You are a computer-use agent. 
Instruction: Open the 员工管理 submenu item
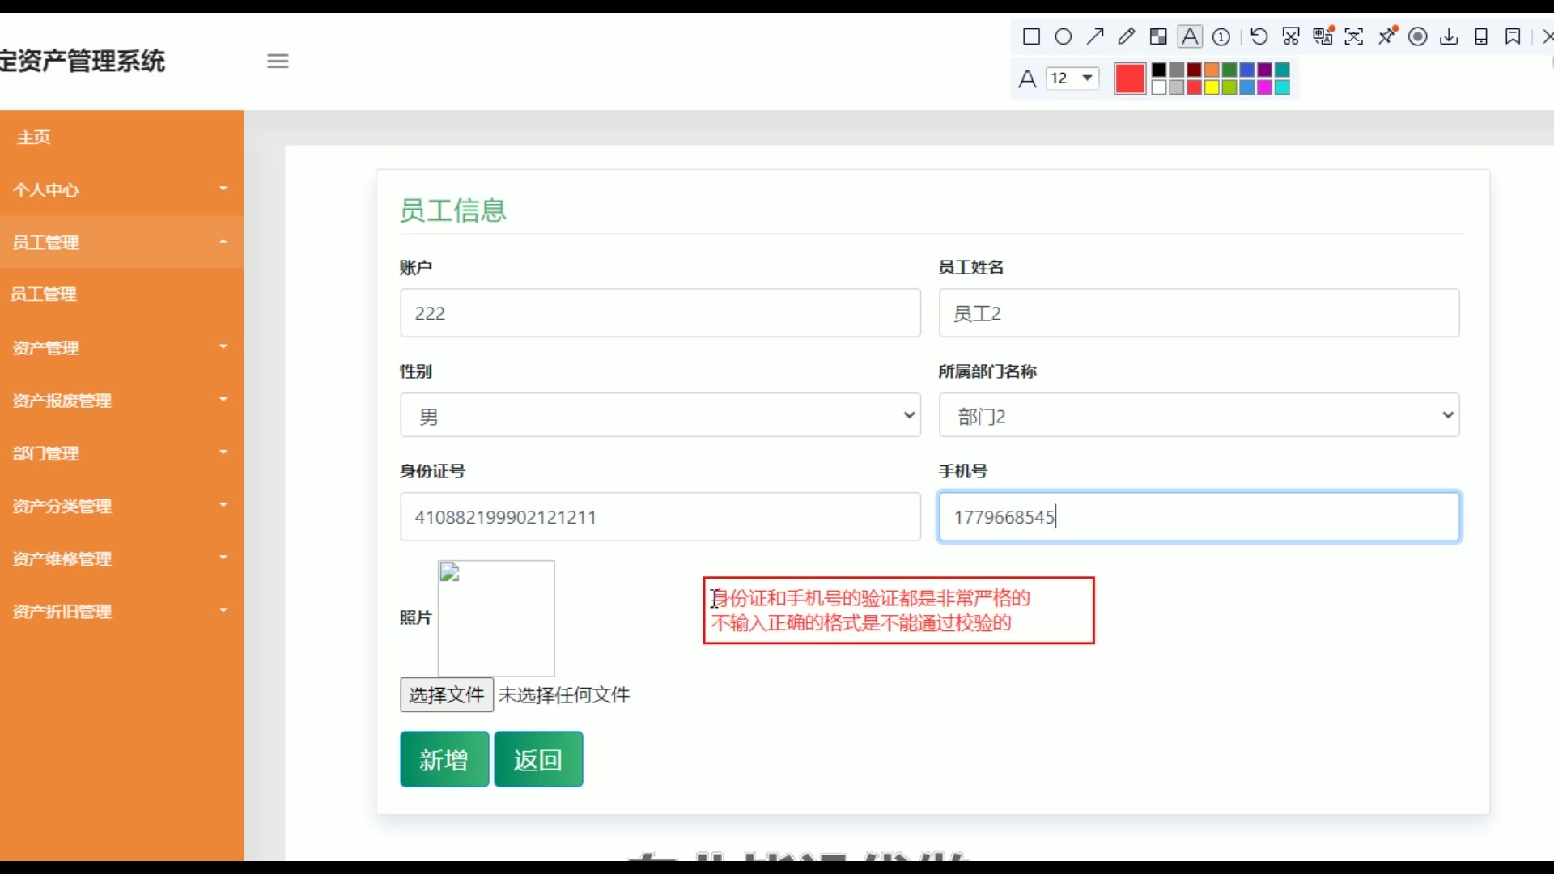click(44, 295)
